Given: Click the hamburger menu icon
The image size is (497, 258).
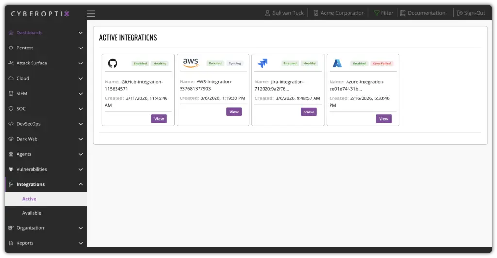Looking at the screenshot, I should (91, 14).
